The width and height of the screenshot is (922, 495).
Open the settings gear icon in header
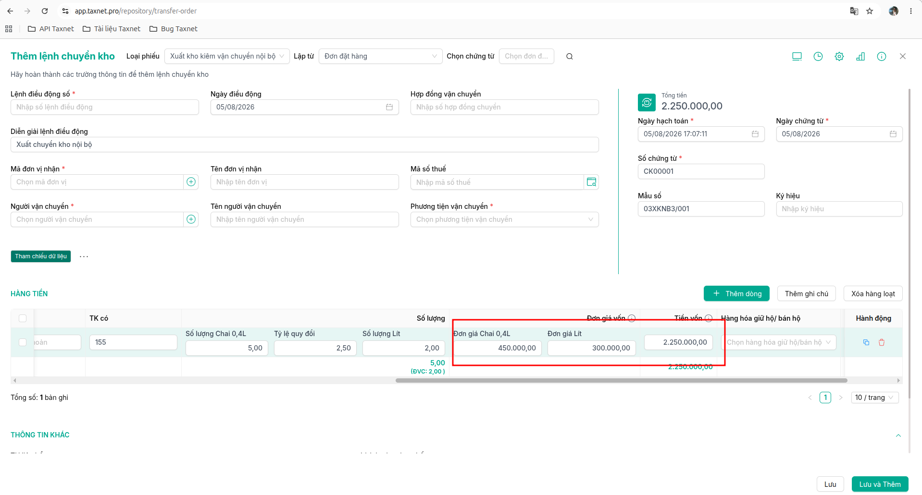(839, 57)
